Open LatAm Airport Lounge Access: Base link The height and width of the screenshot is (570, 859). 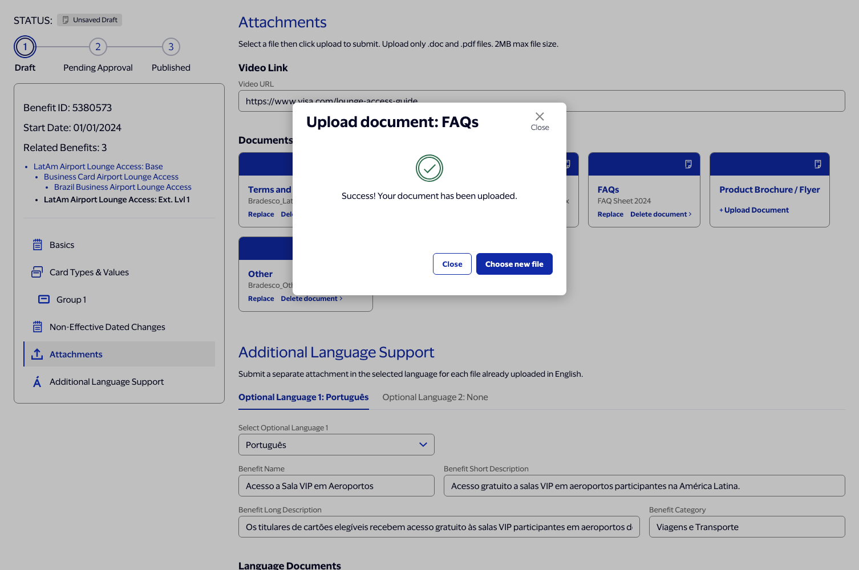[x=98, y=166]
